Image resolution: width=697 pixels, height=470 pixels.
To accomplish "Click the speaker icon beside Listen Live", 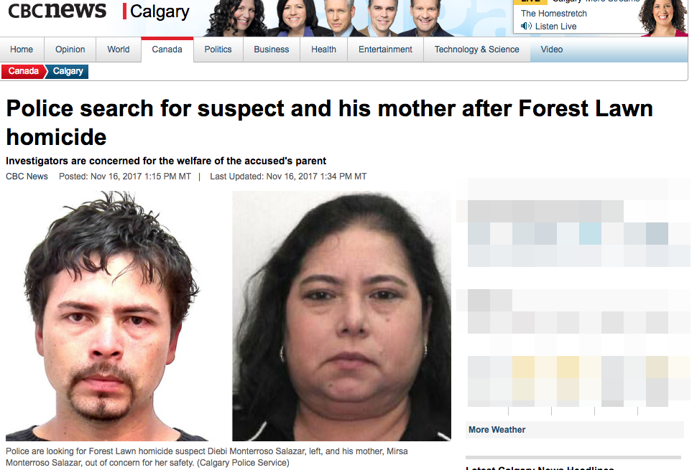I will [x=526, y=26].
